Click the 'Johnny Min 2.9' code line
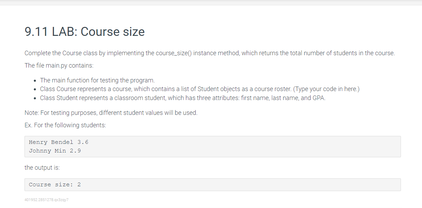Image resolution: width=422 pixels, height=208 pixels. (x=55, y=151)
